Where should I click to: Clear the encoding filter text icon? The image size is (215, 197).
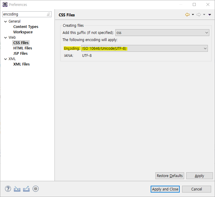click(x=49, y=14)
